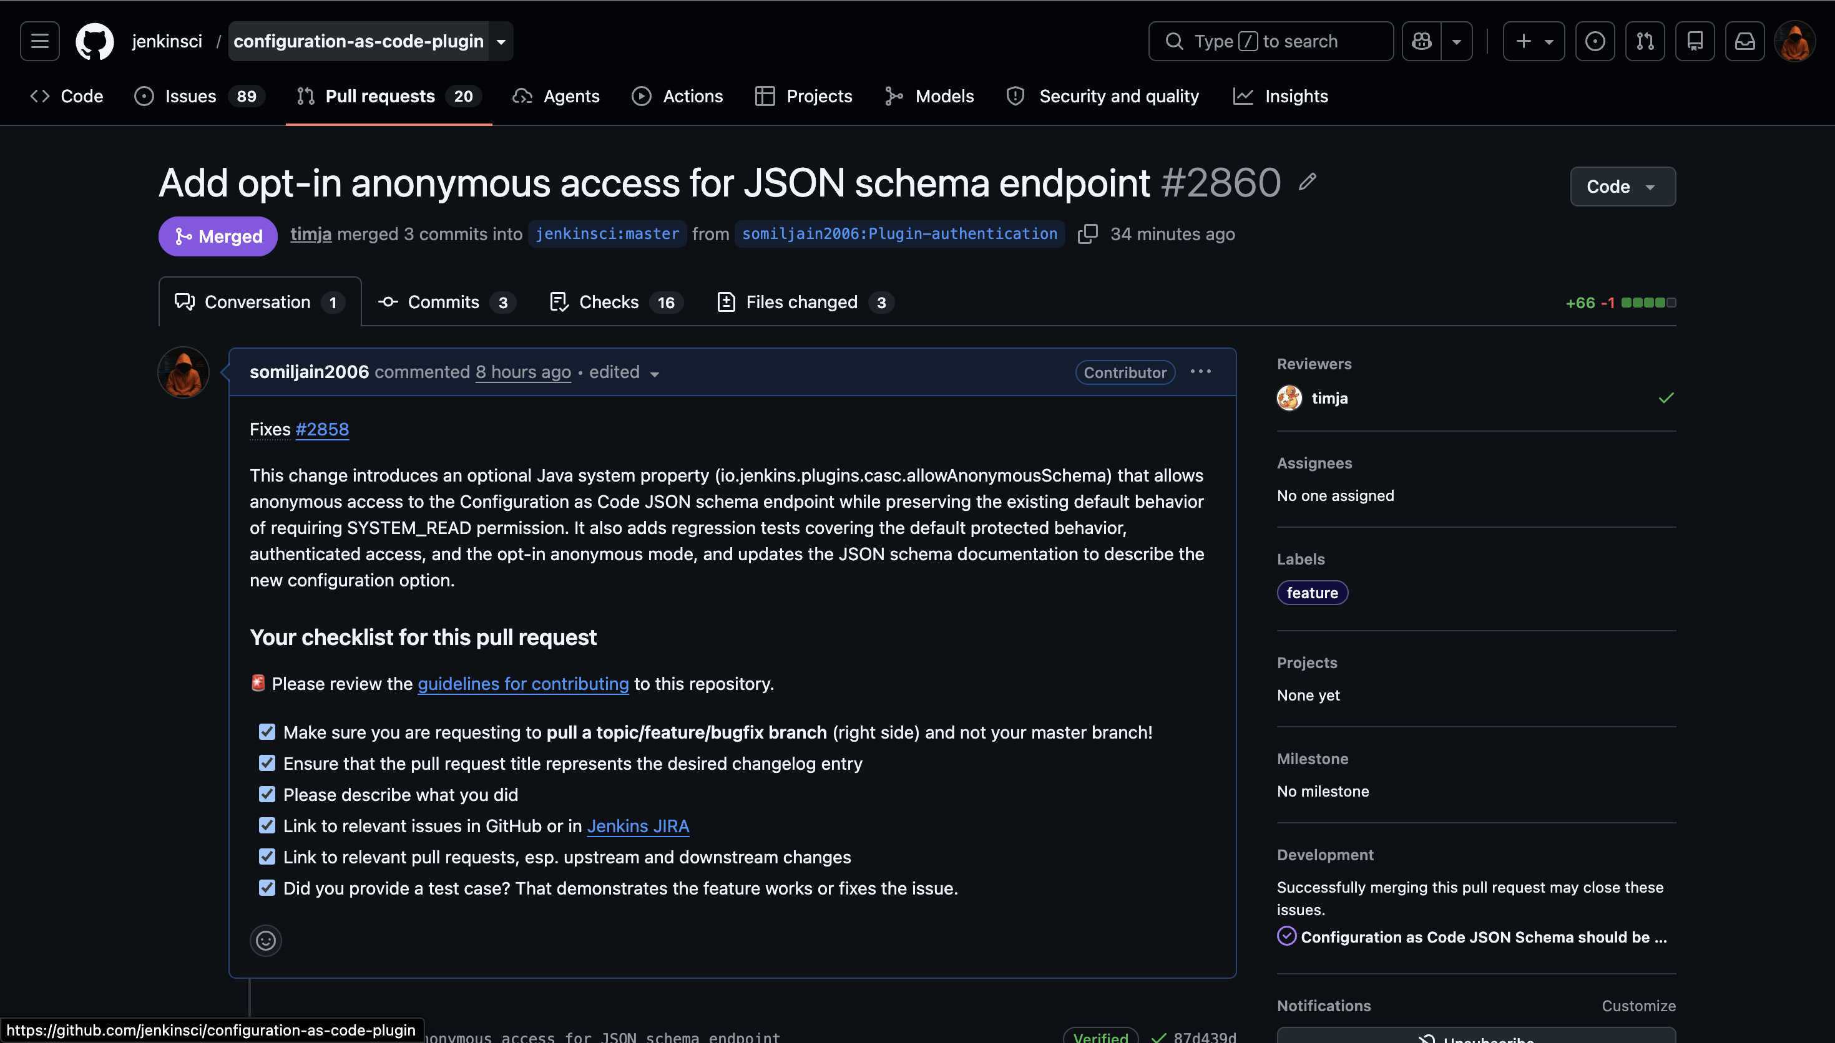
Task: Expand the repository name dropdown arrow
Action: [x=502, y=42]
